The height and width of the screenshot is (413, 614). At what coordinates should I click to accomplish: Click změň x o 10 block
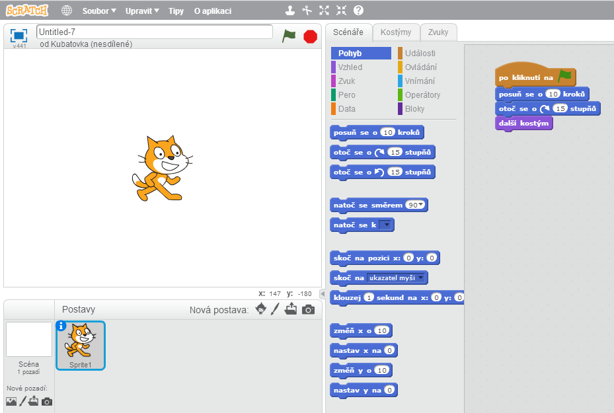(x=361, y=331)
